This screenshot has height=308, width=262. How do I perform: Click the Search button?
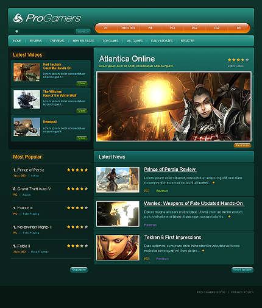coord(83,32)
